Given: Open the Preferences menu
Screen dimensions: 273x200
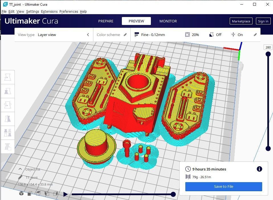Looking at the screenshot, I should pos(69,11).
